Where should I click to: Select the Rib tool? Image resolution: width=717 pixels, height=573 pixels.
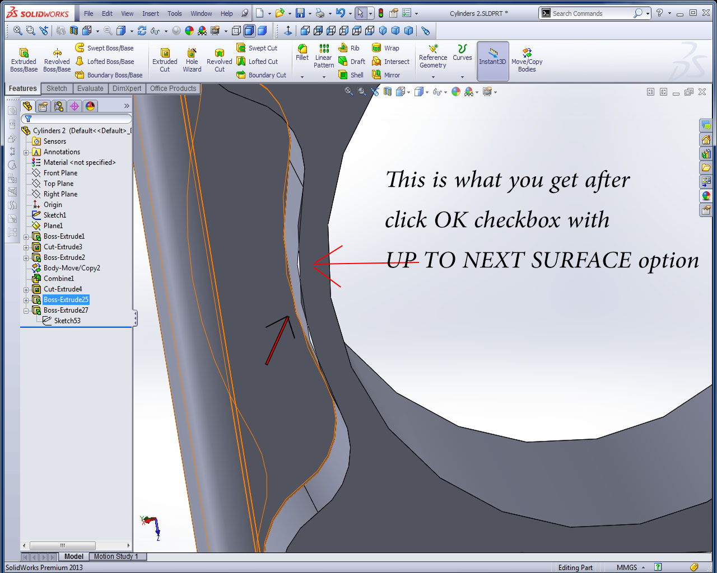coord(349,48)
